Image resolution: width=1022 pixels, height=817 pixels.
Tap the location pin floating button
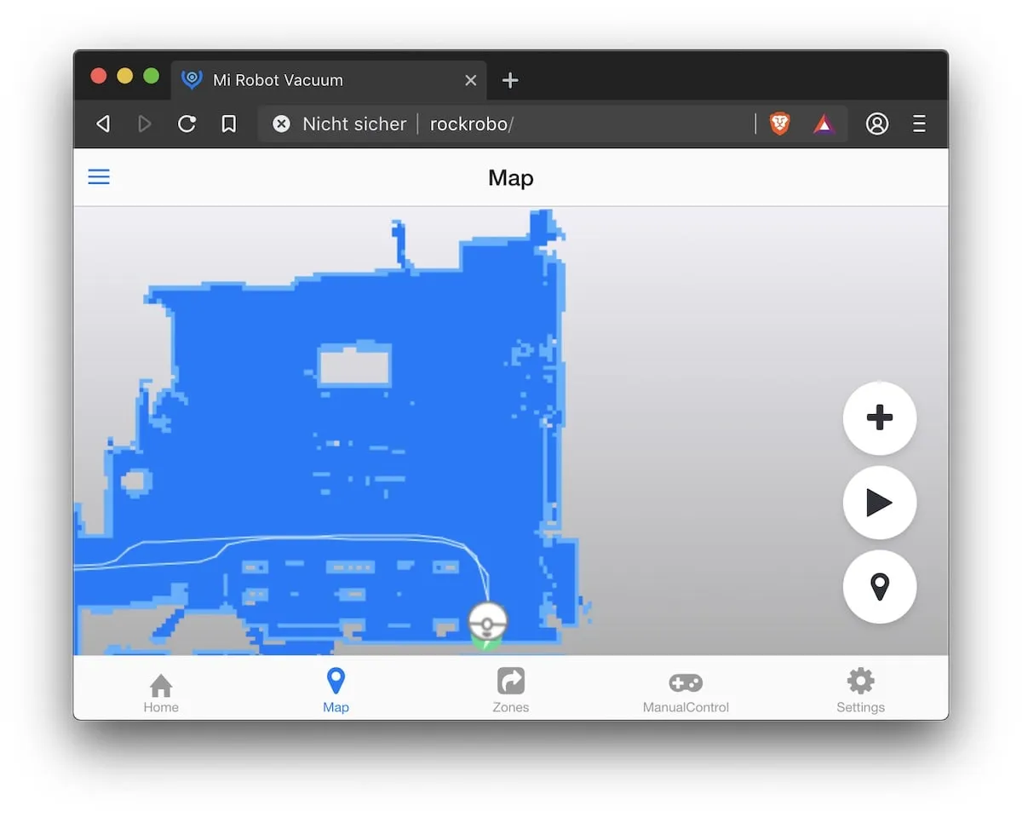[x=879, y=587]
